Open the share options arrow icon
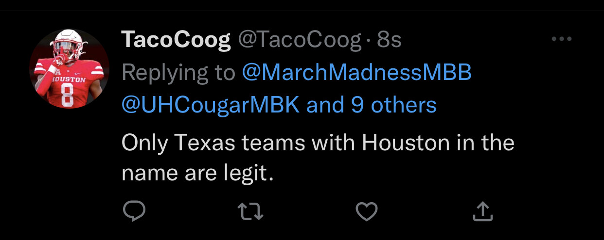Screen dimensions: 604x240 (x=483, y=211)
